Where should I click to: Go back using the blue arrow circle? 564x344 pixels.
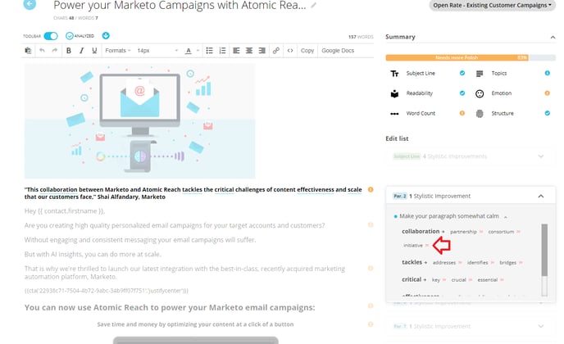pyautogui.click(x=30, y=4)
